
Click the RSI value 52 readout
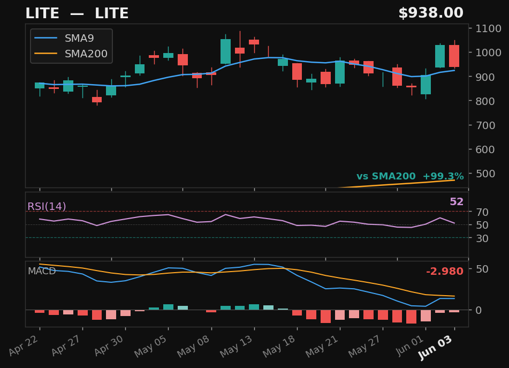[457, 202]
